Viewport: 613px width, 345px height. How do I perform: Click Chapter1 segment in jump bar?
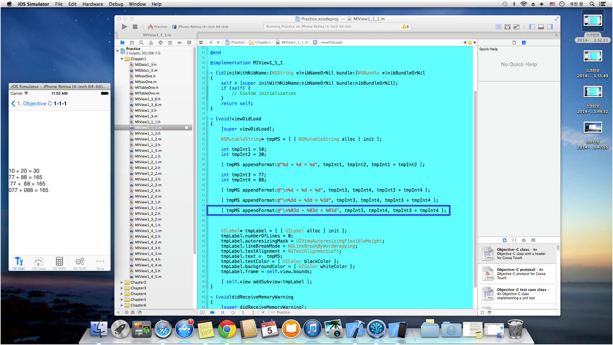point(260,42)
